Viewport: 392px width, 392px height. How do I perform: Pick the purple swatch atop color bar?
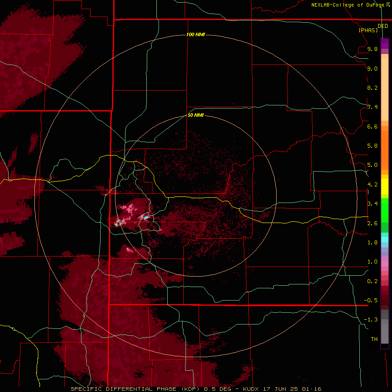pyautogui.click(x=385, y=44)
